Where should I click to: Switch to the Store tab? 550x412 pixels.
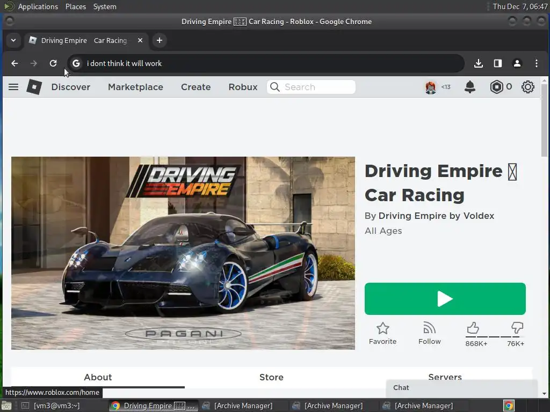coord(271,377)
